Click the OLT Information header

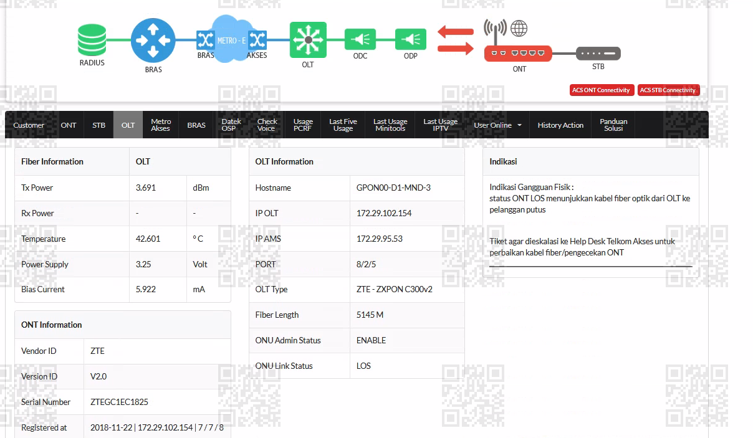pos(284,161)
